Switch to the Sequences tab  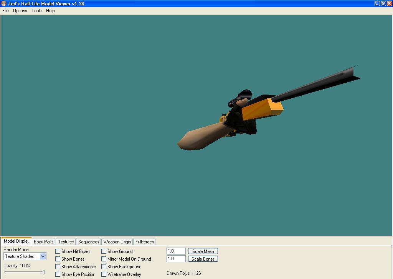89,242
